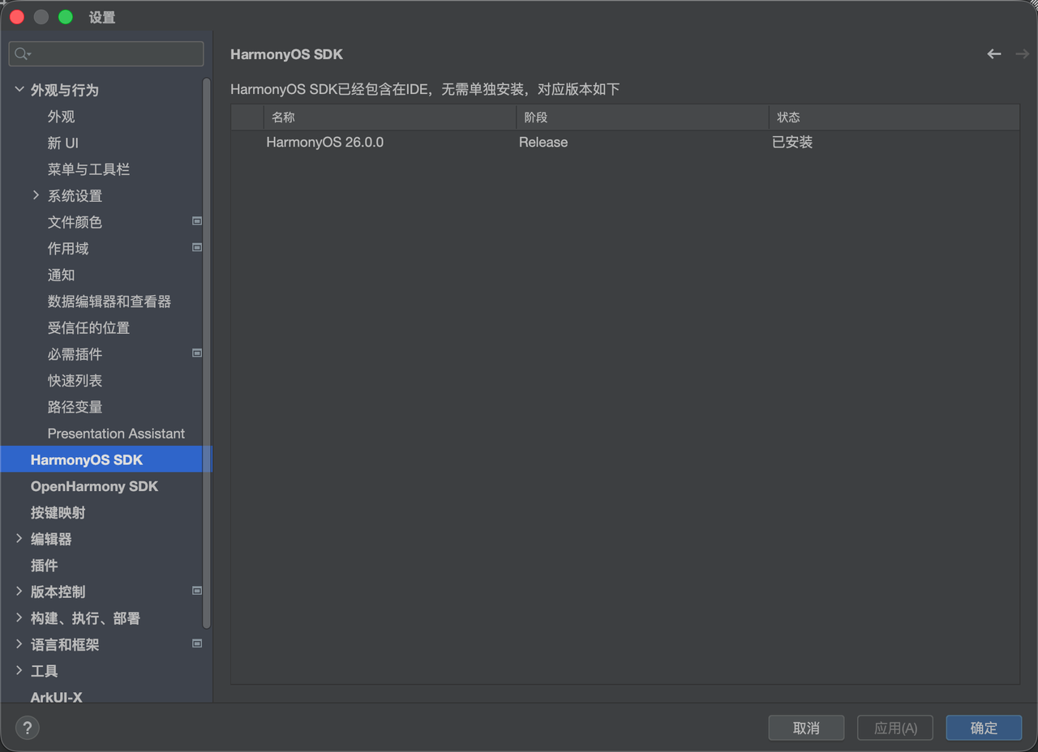Expand the 版本控制 section
Image resolution: width=1038 pixels, height=752 pixels.
click(x=19, y=592)
